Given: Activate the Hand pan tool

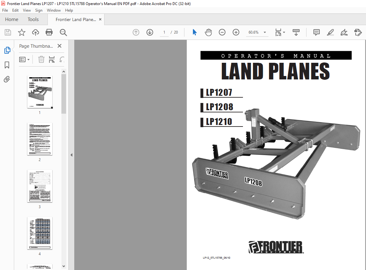Looking at the screenshot, I should coord(208,32).
